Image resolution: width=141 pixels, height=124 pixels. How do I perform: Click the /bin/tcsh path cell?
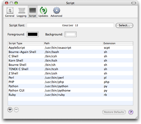[x=51, y=69]
